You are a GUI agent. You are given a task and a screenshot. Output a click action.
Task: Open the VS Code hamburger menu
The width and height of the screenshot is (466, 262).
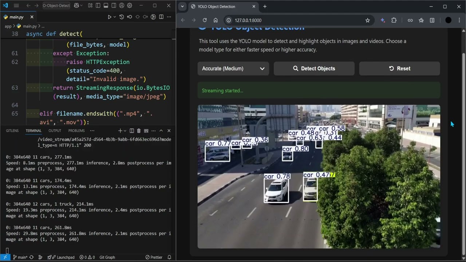16,5
